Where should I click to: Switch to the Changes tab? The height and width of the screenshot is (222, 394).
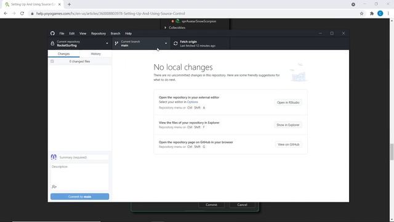(63, 54)
